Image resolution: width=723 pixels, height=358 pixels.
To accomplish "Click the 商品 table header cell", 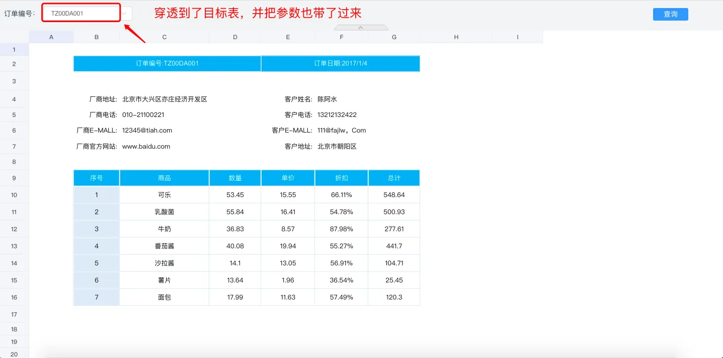I will click(165, 178).
